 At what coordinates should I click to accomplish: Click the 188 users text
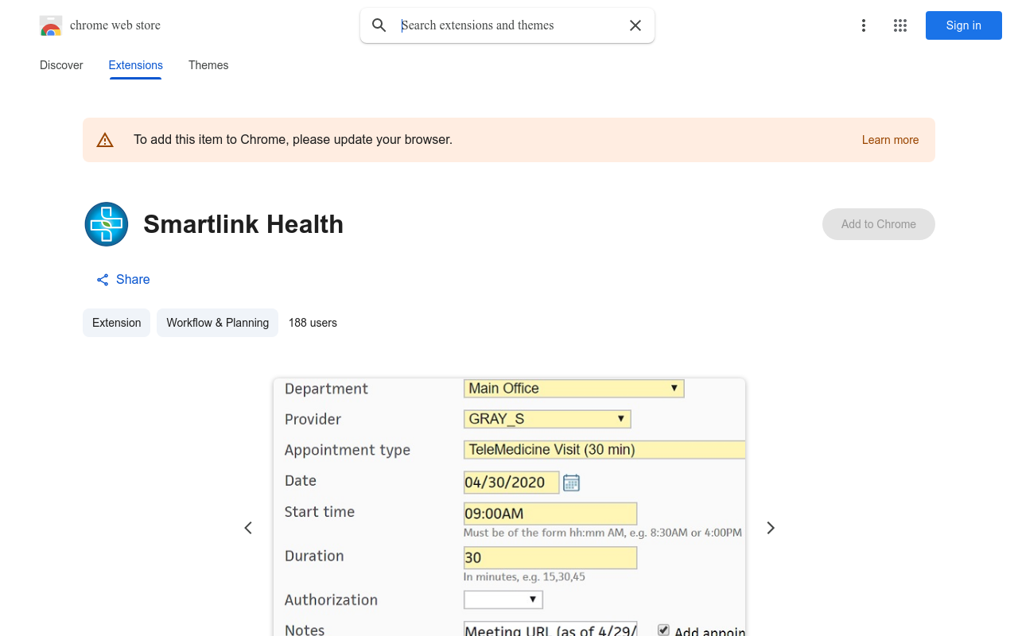coord(313,323)
